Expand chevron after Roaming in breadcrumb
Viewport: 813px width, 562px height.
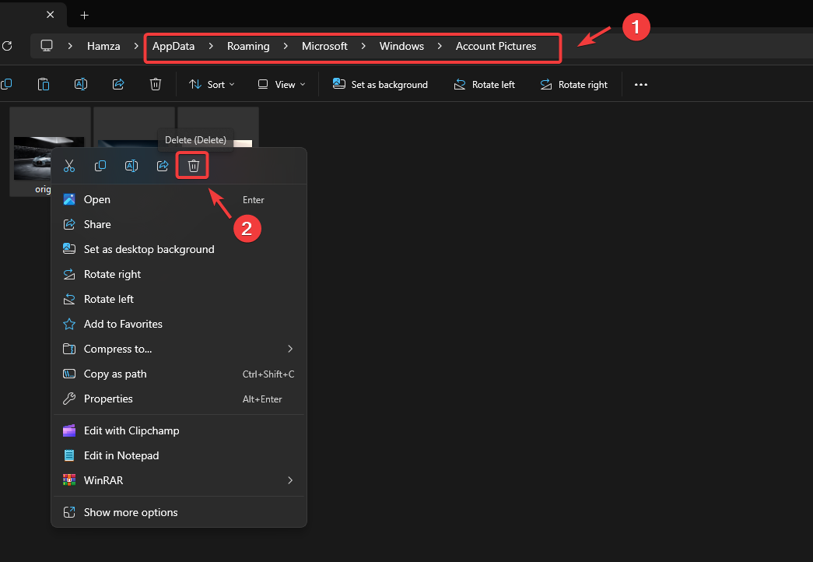tap(286, 46)
